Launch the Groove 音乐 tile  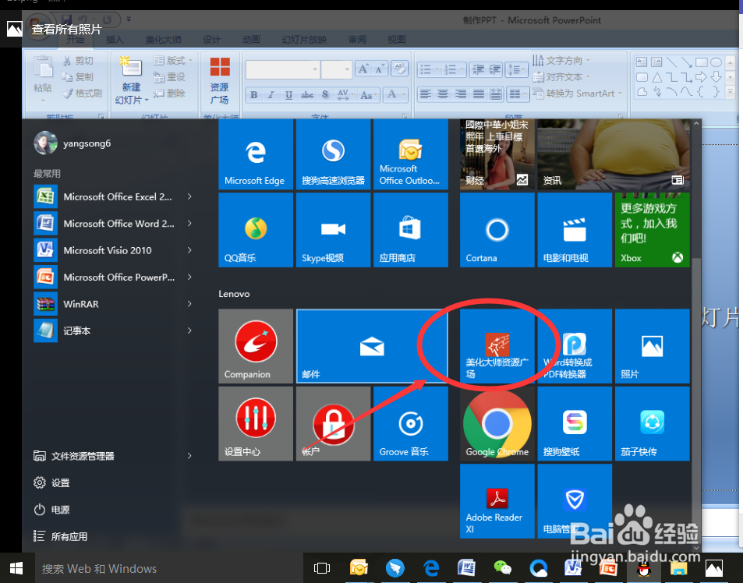[410, 423]
